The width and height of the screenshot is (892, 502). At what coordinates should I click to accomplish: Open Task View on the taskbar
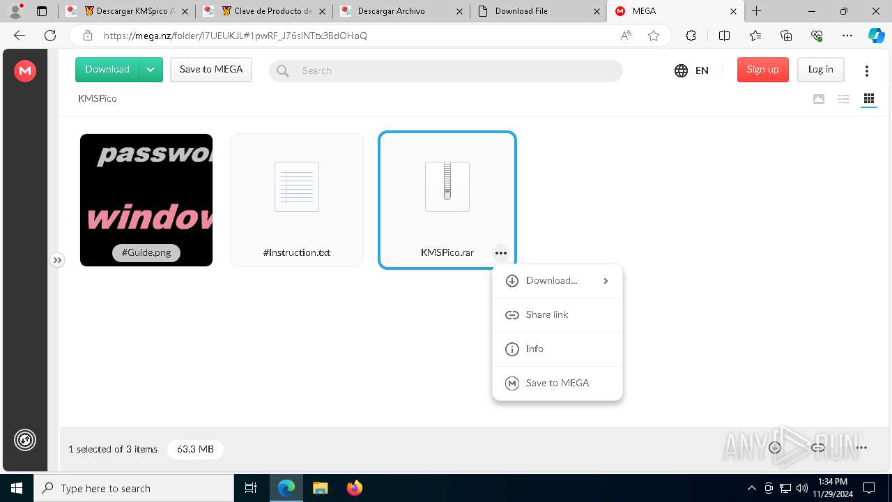[251, 488]
